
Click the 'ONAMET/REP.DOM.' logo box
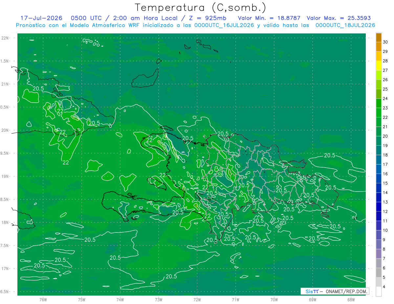(x=335, y=291)
